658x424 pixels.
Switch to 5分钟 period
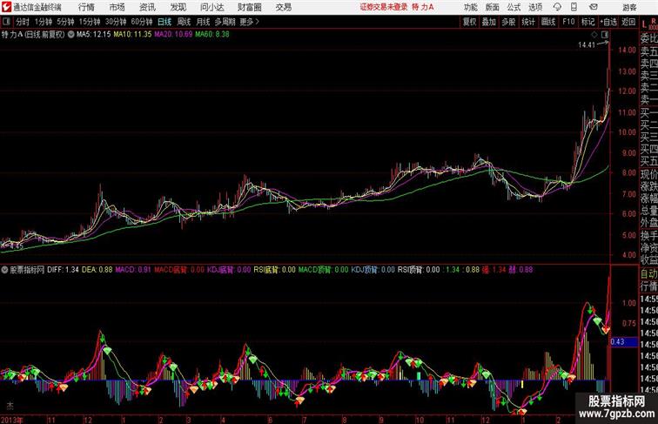pyautogui.click(x=65, y=22)
